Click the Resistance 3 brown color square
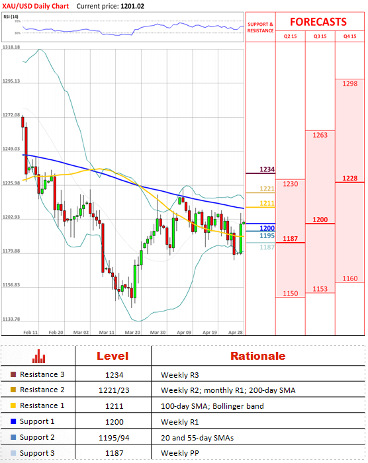The width and height of the screenshot is (368, 463). tap(13, 374)
